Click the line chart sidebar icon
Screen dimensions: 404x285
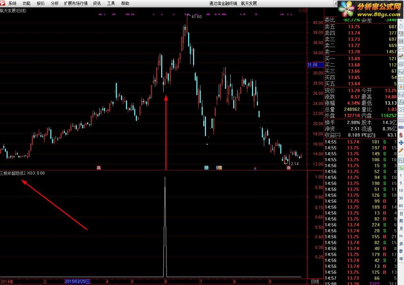(401, 49)
